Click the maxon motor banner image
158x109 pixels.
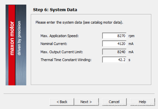(16, 45)
